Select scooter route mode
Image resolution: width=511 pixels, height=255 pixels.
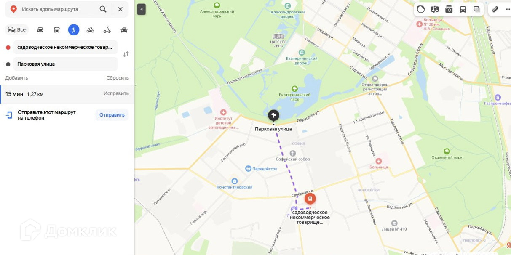(107, 29)
